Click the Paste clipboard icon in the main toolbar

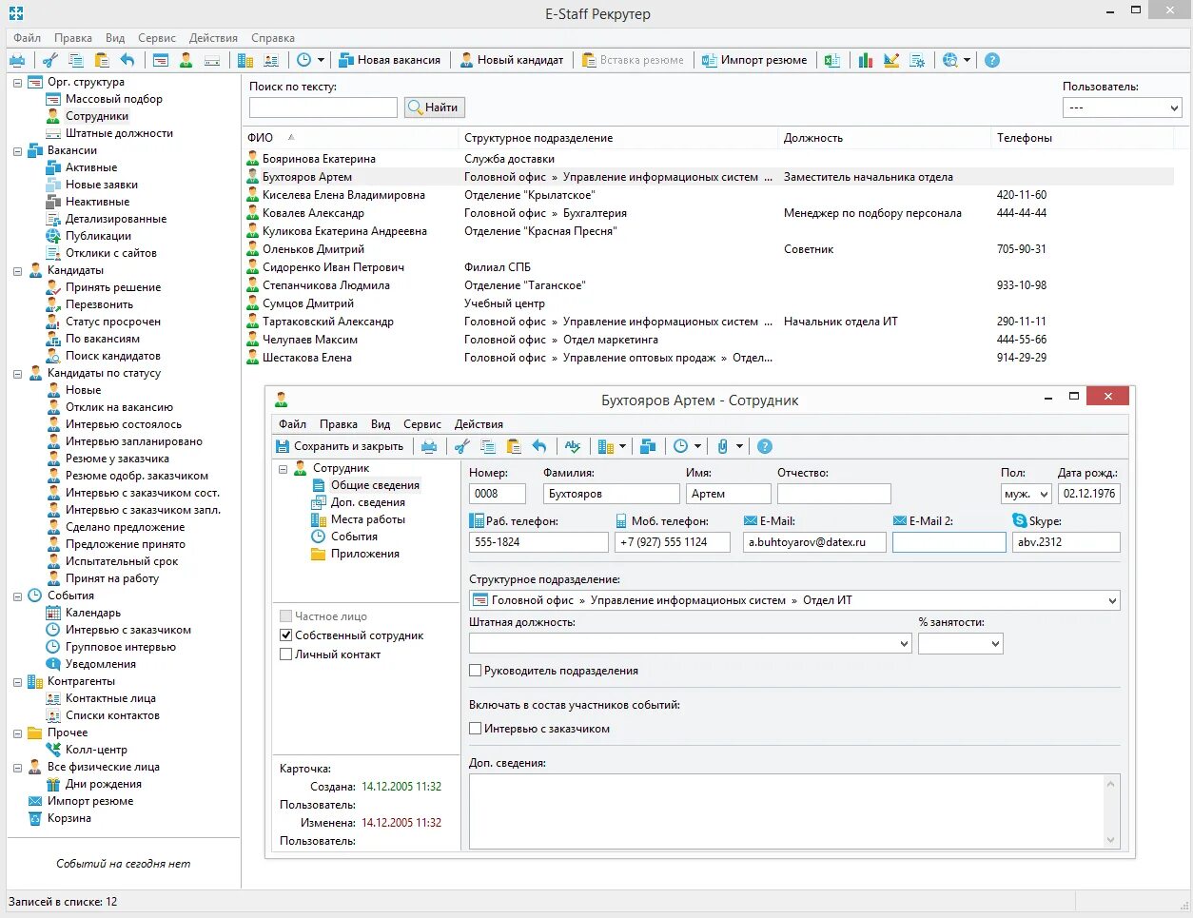click(101, 60)
